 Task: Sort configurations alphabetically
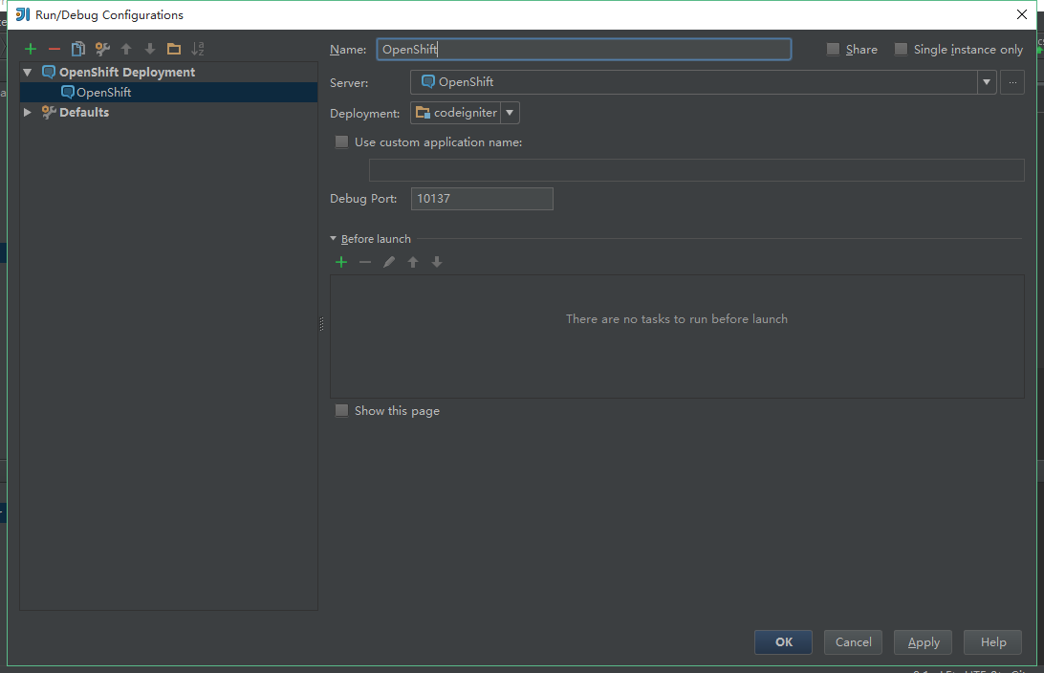pos(198,49)
